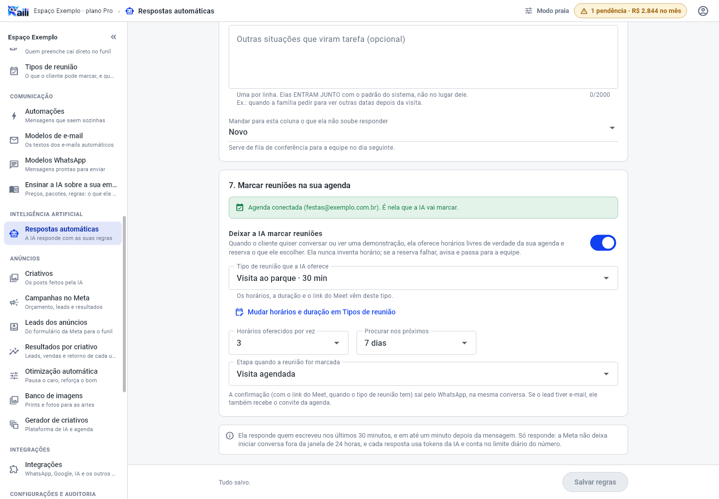Click the robot icon beside Respostas automáticas title
Image resolution: width=719 pixels, height=499 pixels.
130,11
